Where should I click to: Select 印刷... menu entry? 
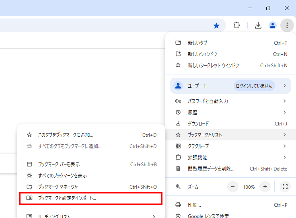(230, 205)
